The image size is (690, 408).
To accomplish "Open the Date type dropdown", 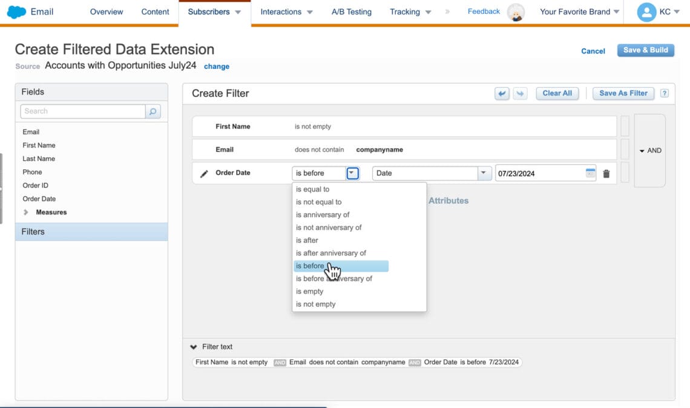I will point(483,173).
